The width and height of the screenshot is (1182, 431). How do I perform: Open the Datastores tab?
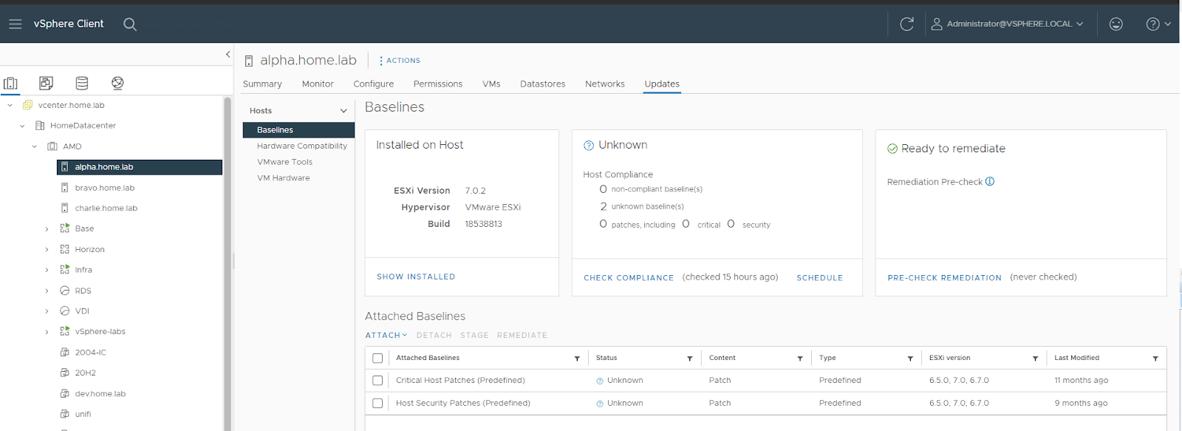coord(542,84)
